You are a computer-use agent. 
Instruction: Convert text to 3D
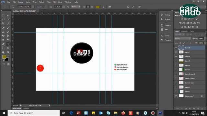coord(139,7)
